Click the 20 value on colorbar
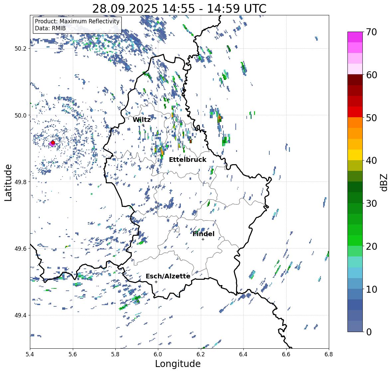The image size is (392, 372). pos(371,246)
